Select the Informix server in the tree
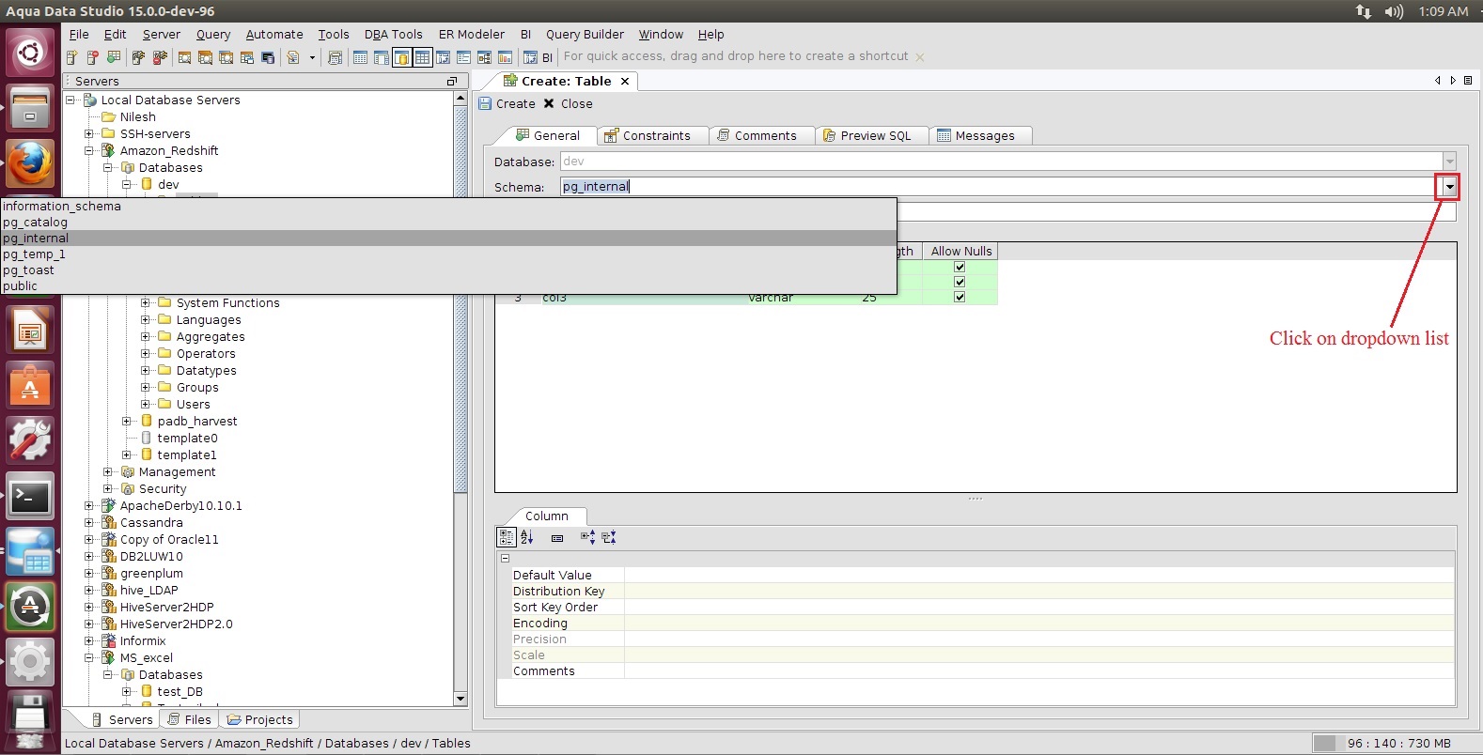 pyautogui.click(x=143, y=641)
